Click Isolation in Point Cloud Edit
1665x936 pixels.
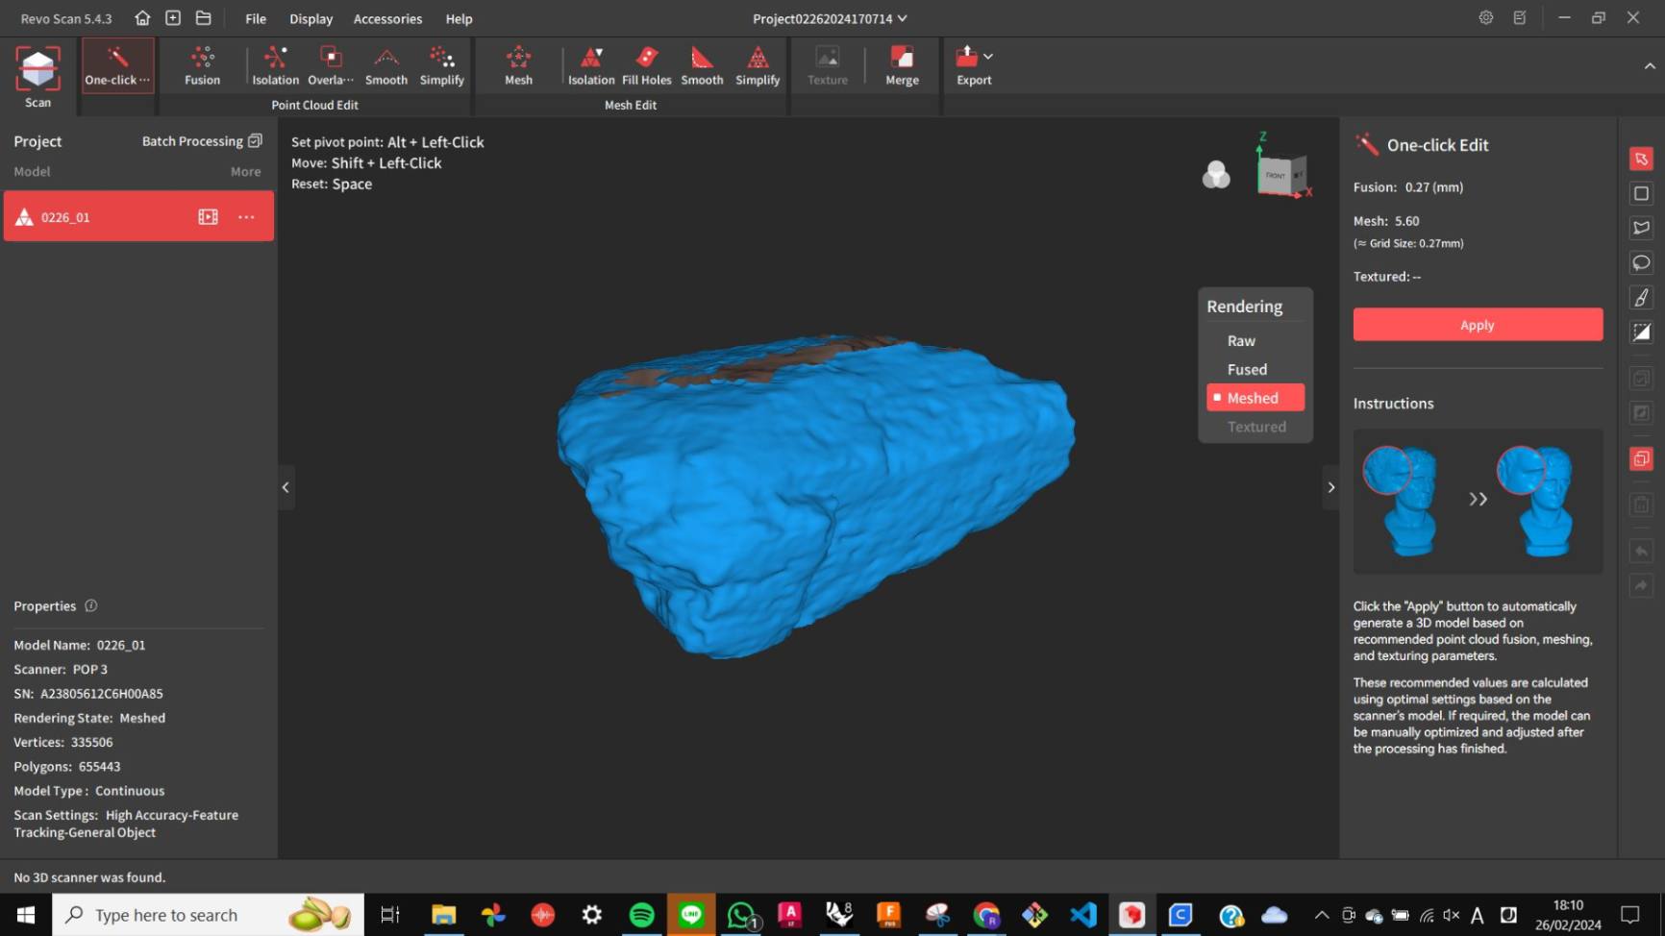click(275, 65)
